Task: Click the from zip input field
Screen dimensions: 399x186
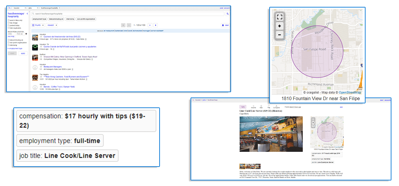Action: (21, 34)
